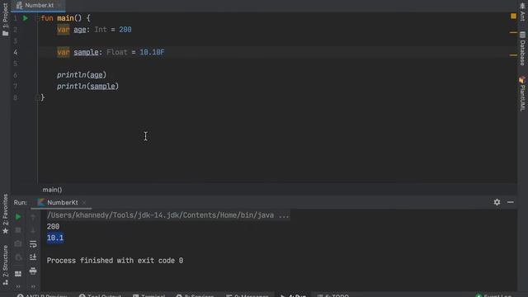Open the Project tool window
This screenshot has height=297, width=528.
[5, 19]
